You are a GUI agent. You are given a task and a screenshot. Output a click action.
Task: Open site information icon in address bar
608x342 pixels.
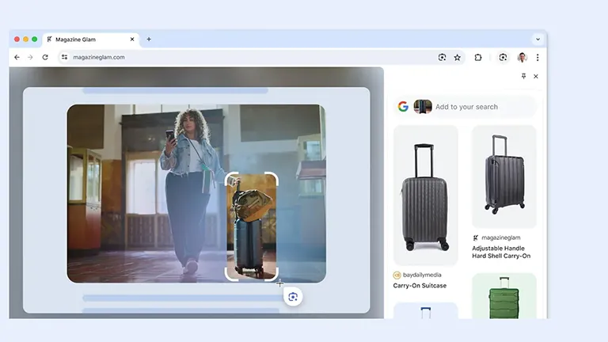[x=64, y=57]
